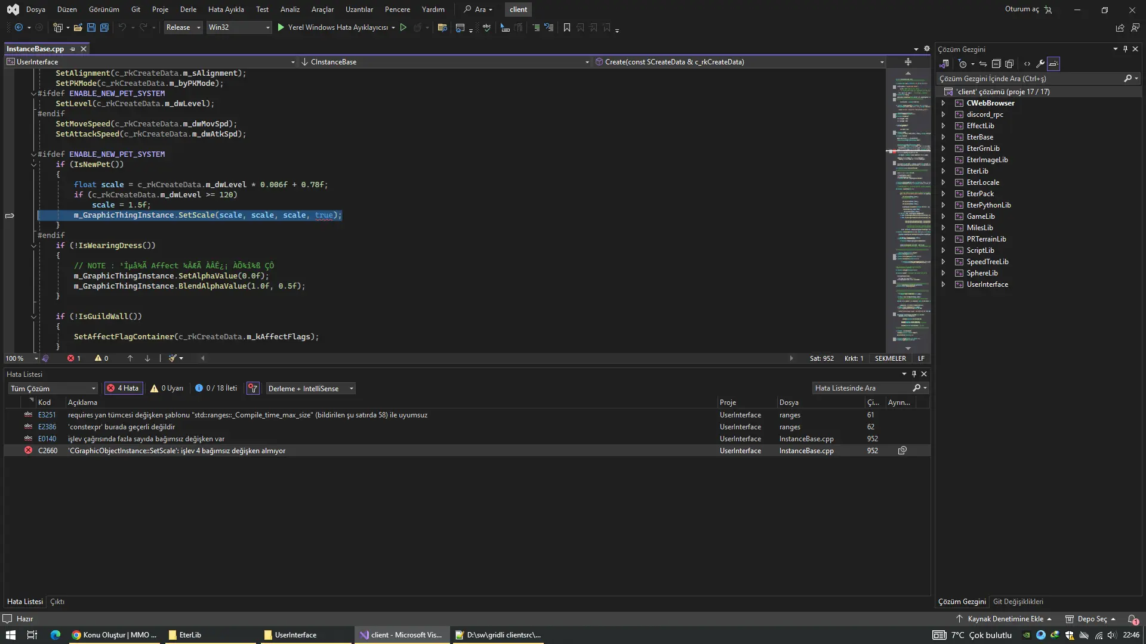Open the EterLib folder taskbar item

tap(210, 635)
